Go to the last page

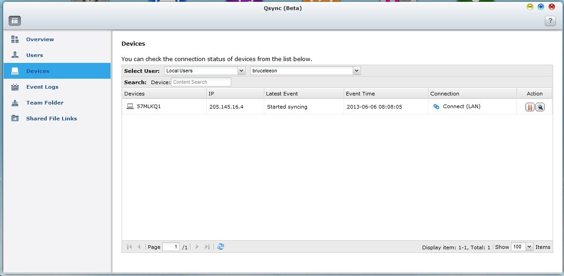click(x=207, y=247)
